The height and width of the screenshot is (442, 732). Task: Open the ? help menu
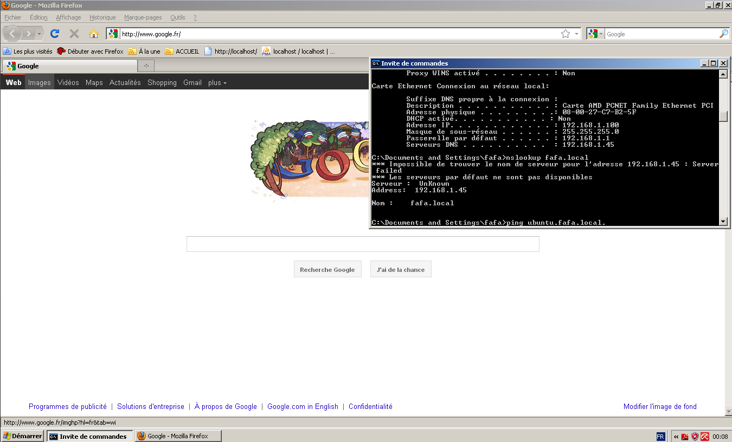click(195, 17)
